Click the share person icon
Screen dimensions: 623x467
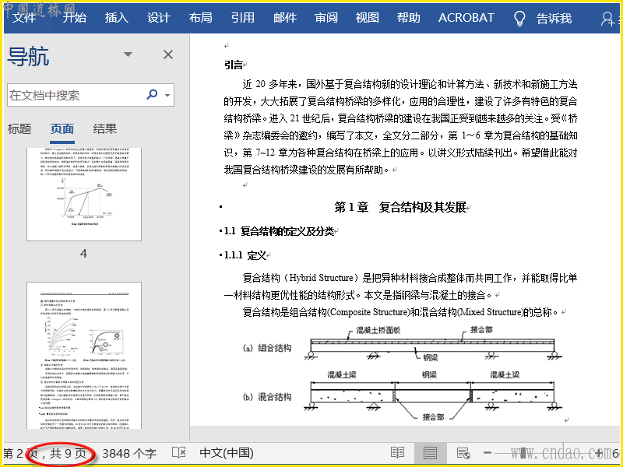(x=608, y=19)
